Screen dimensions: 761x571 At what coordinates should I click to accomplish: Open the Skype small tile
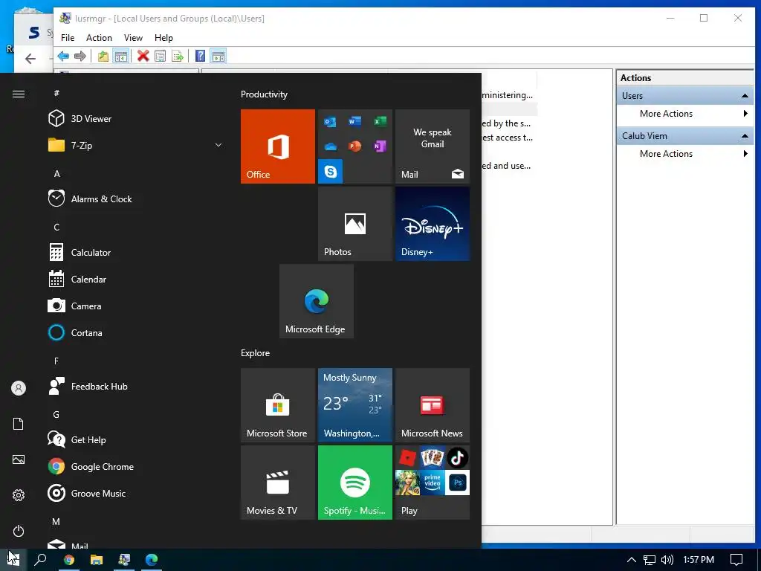[x=330, y=171]
